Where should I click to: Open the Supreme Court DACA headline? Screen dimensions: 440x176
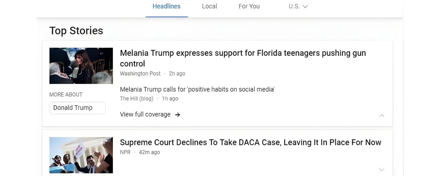[251, 142]
